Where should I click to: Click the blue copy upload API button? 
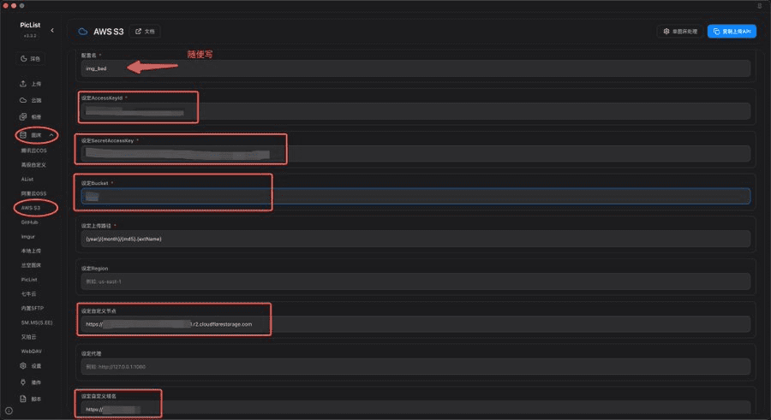pyautogui.click(x=732, y=32)
